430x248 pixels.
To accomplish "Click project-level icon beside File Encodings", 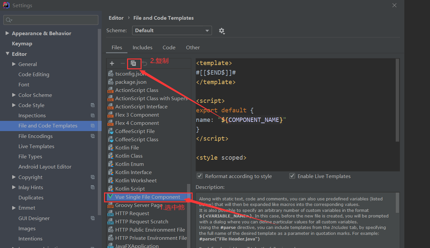I will pyautogui.click(x=93, y=136).
